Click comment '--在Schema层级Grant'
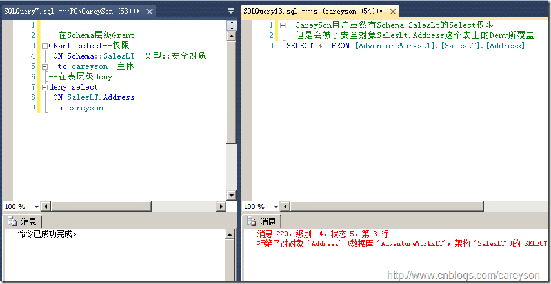Image resolution: width=551 pixels, height=284 pixels. click(92, 35)
